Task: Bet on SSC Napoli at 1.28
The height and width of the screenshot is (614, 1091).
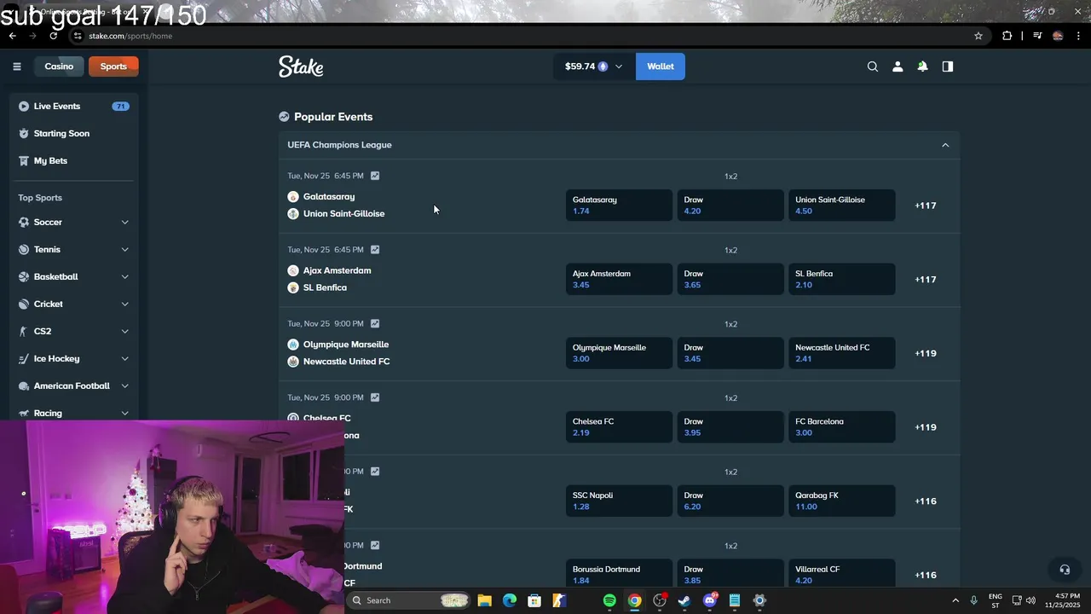Action: [619, 501]
